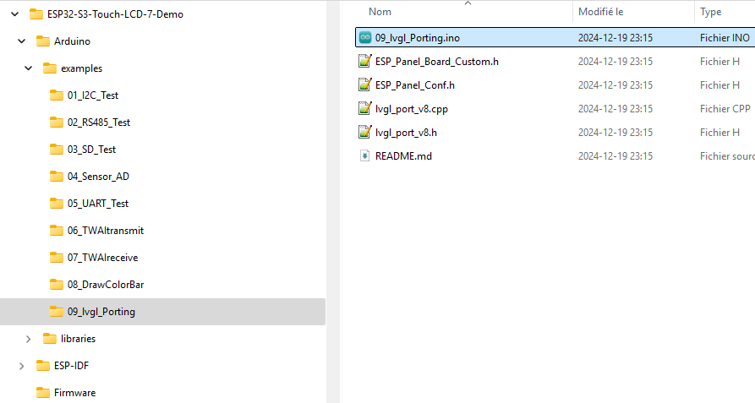Open the 01_I2C_Test folder label

pos(93,95)
